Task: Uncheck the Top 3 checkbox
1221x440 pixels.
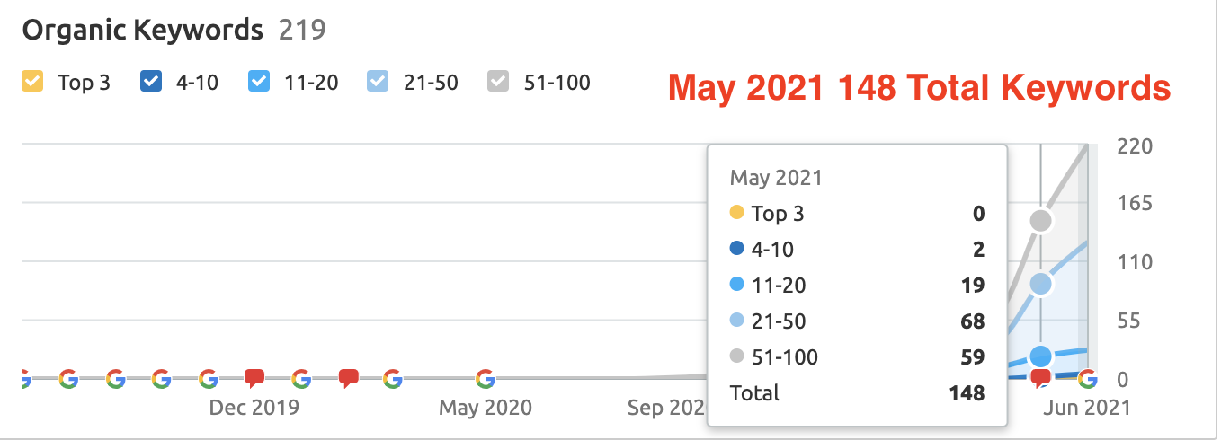Action: click(31, 83)
